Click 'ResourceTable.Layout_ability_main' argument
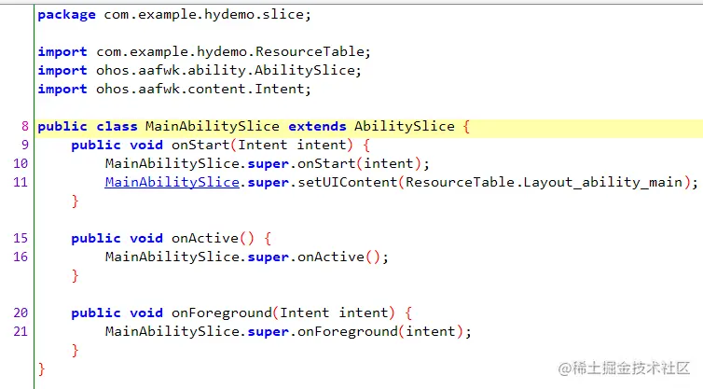 point(544,182)
